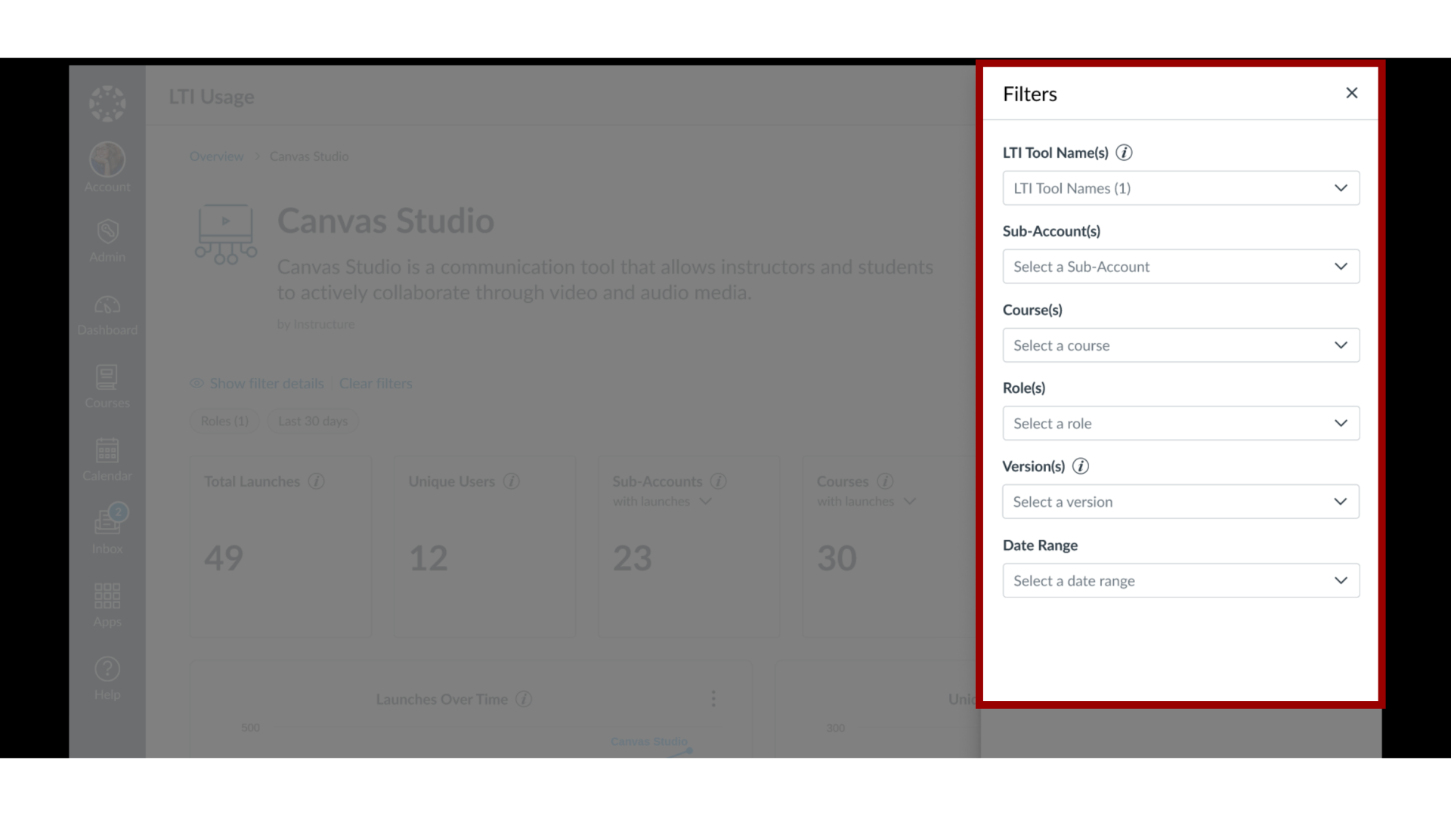This screenshot has width=1451, height=816.
Task: Click the Total Launches value 49
Action: [224, 558]
